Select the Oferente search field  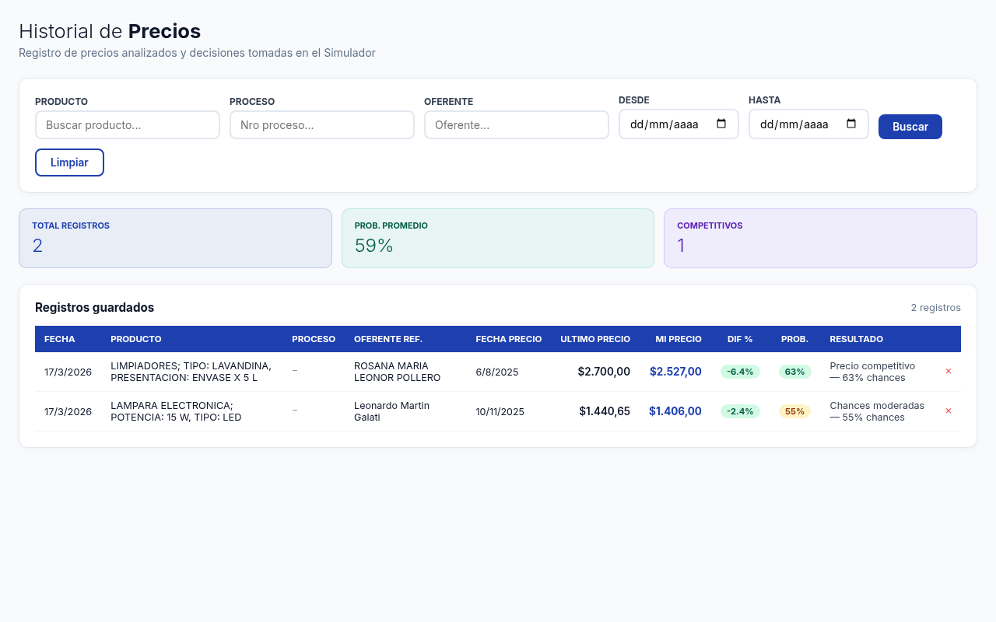click(x=517, y=125)
